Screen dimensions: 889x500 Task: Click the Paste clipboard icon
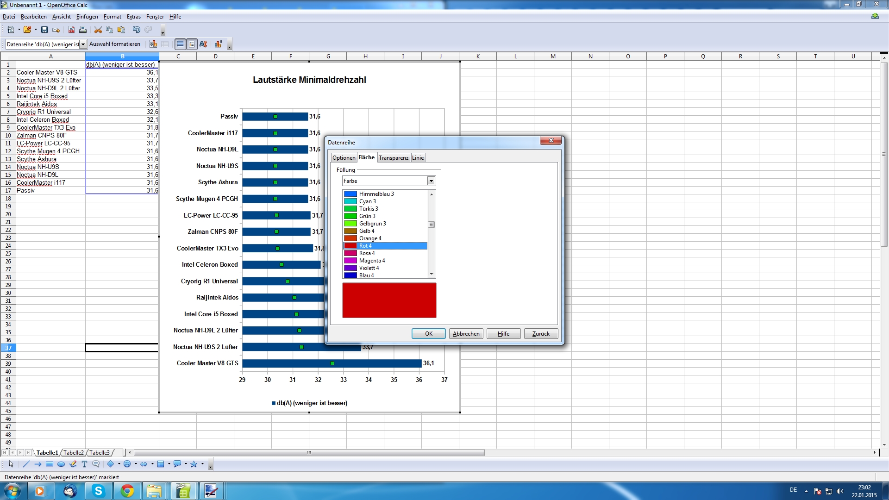point(121,30)
